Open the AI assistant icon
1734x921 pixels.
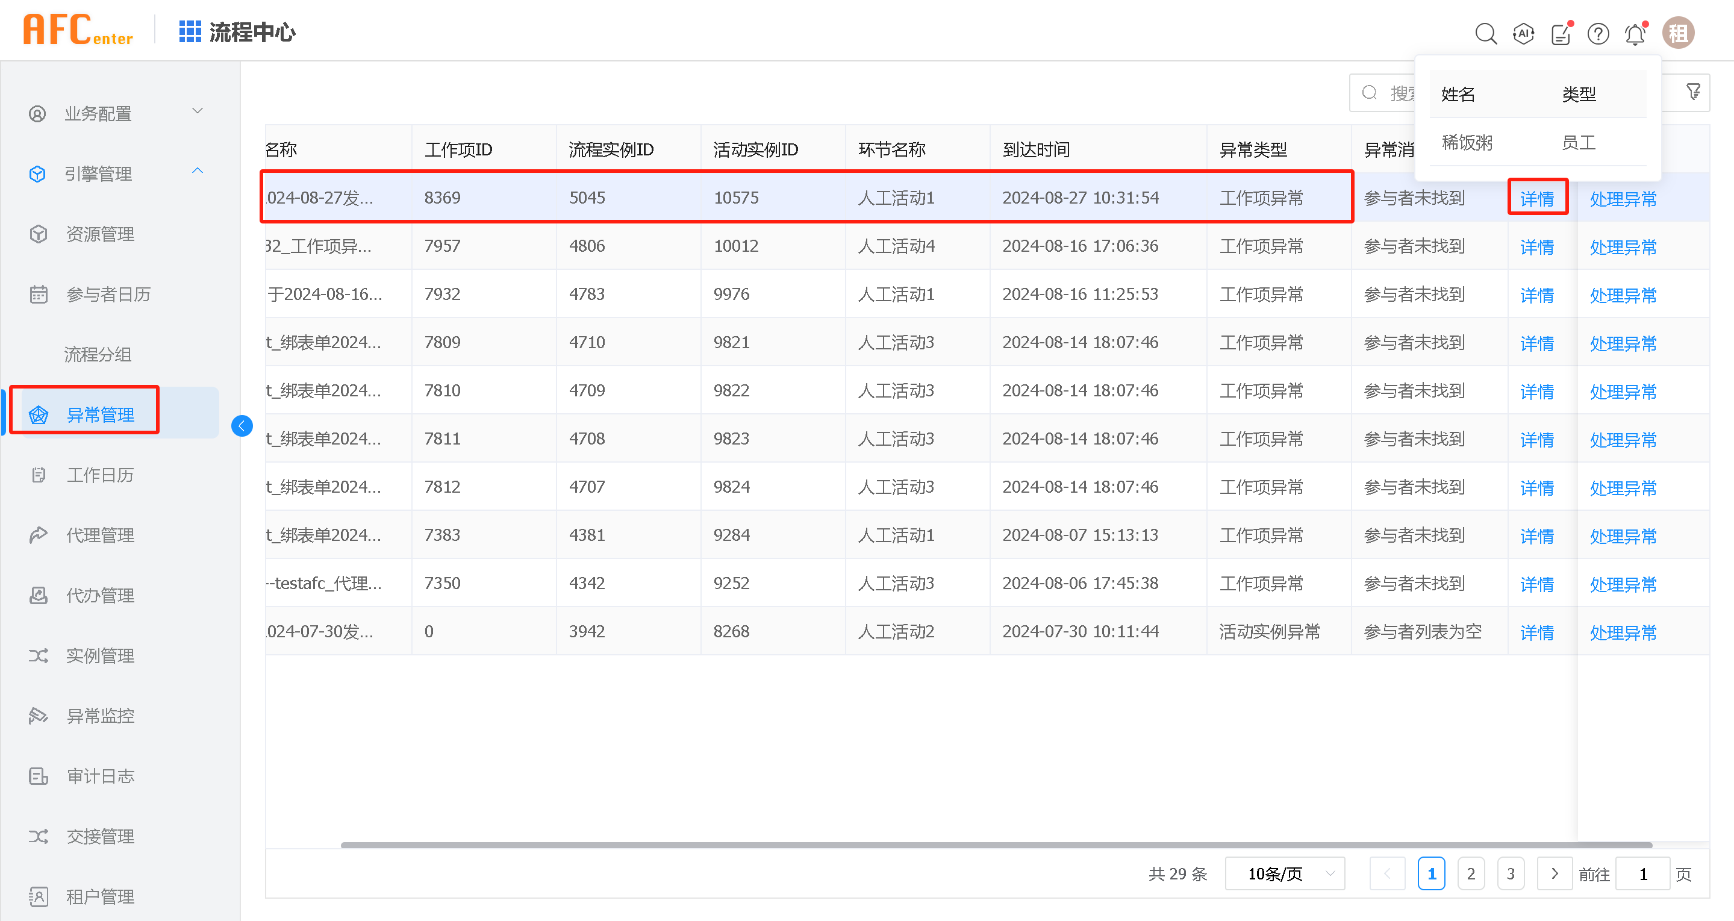[1523, 33]
